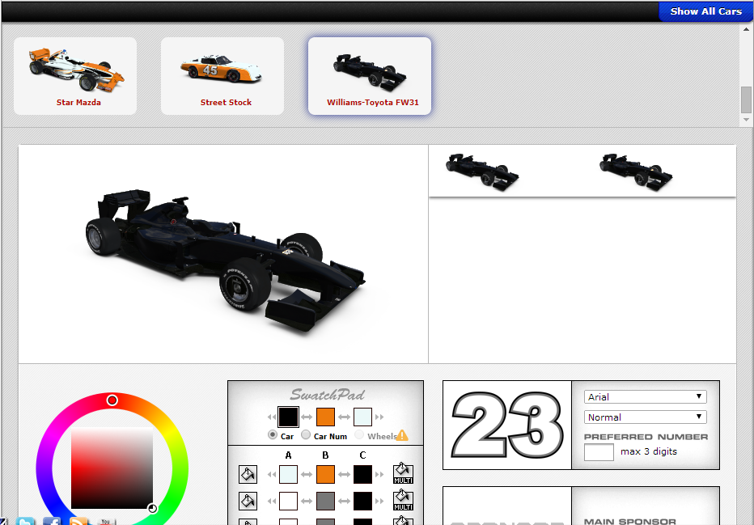Screen dimensions: 754x525
Task: Select the Car Num radio button
Action: click(x=306, y=435)
